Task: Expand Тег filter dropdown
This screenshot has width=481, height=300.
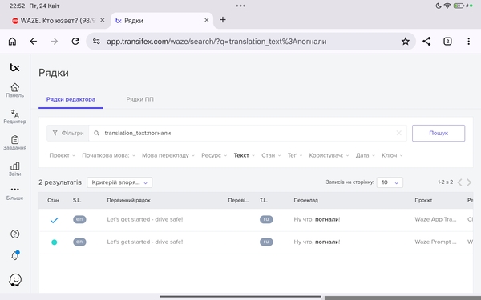Action: click(295, 155)
